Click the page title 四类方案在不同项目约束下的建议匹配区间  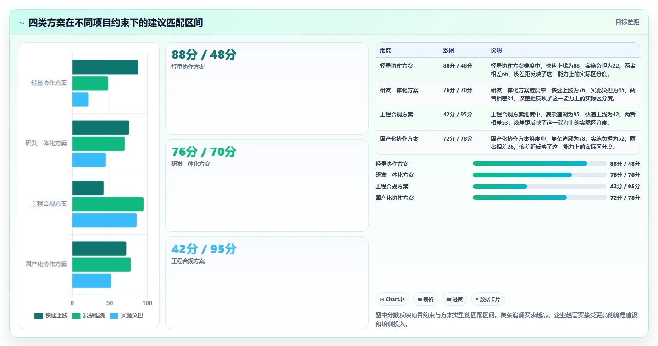point(116,23)
